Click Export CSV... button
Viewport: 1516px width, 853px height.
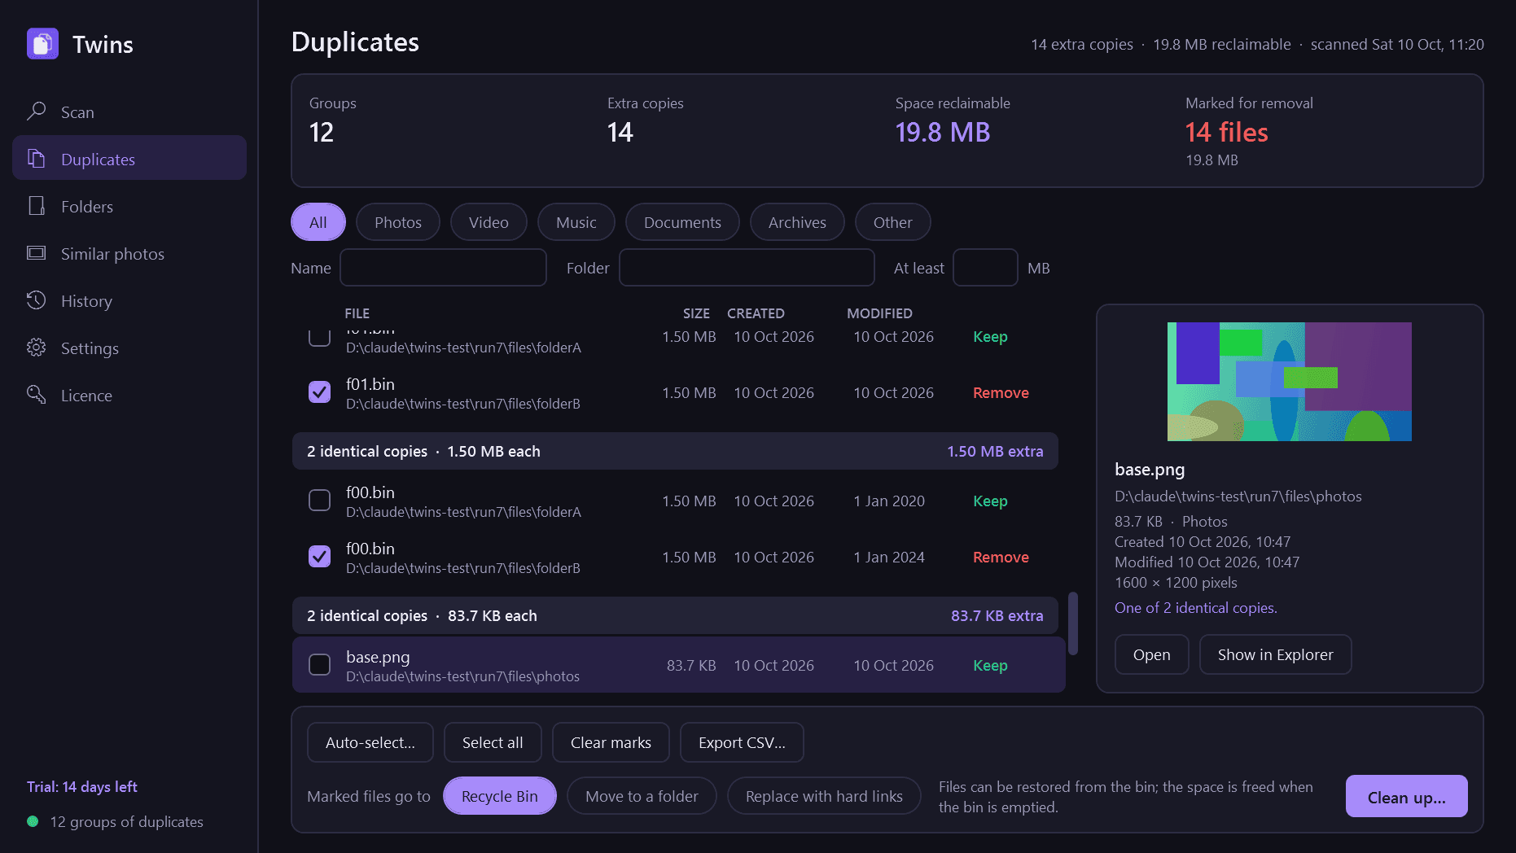742,742
